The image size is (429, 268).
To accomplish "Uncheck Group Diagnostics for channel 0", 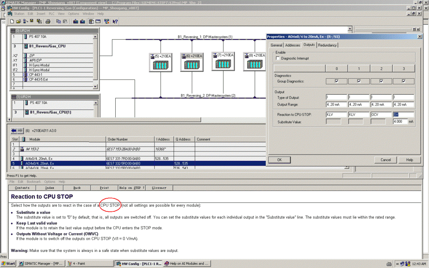I will point(336,81).
